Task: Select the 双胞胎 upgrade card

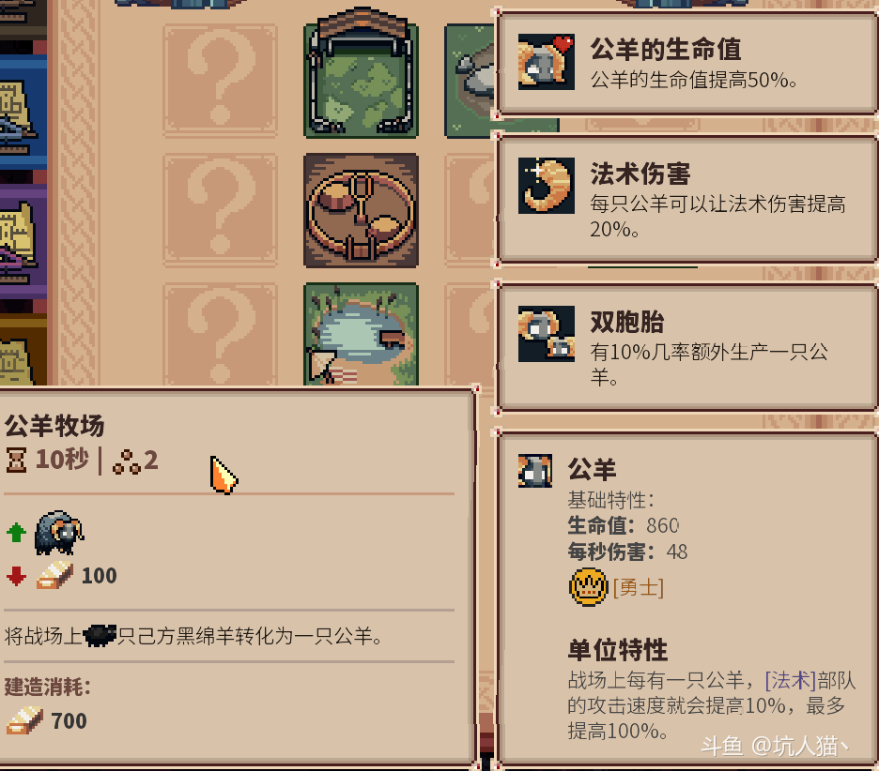Action: (x=686, y=348)
